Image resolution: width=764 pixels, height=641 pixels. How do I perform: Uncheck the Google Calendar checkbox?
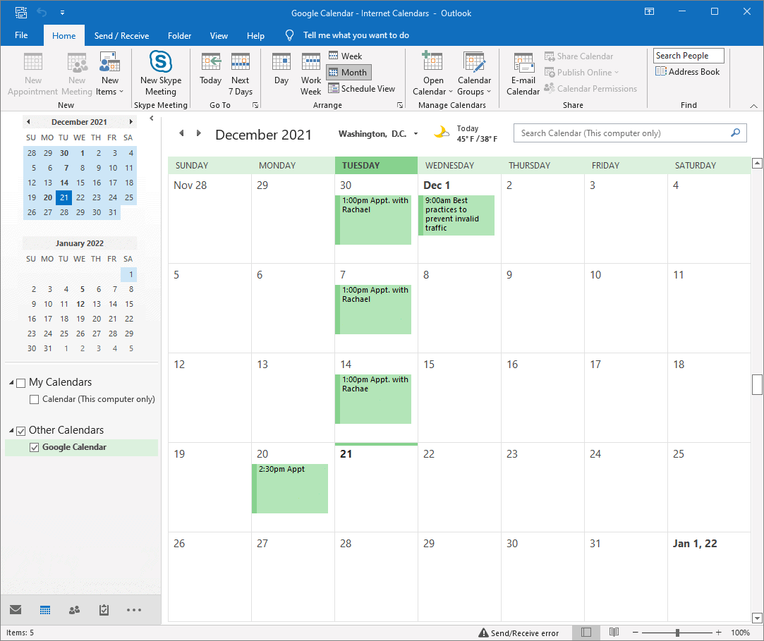[33, 446]
